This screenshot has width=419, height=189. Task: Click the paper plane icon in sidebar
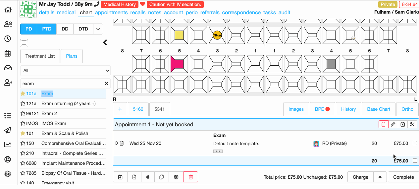[x=8, y=130]
